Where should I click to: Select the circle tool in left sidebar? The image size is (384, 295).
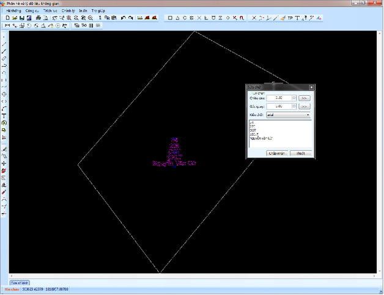tap(4, 94)
